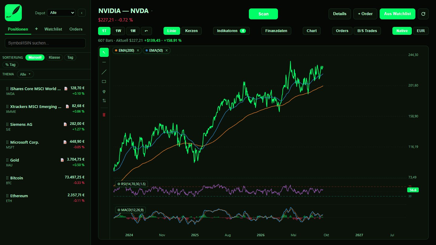Switch chart timeframe to 1W
The height and width of the screenshot is (245, 436).
[118, 31]
